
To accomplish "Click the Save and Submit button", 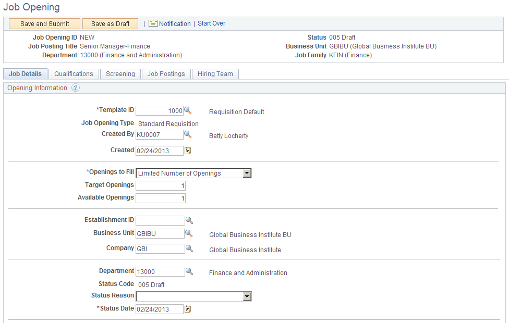I will coord(44,23).
